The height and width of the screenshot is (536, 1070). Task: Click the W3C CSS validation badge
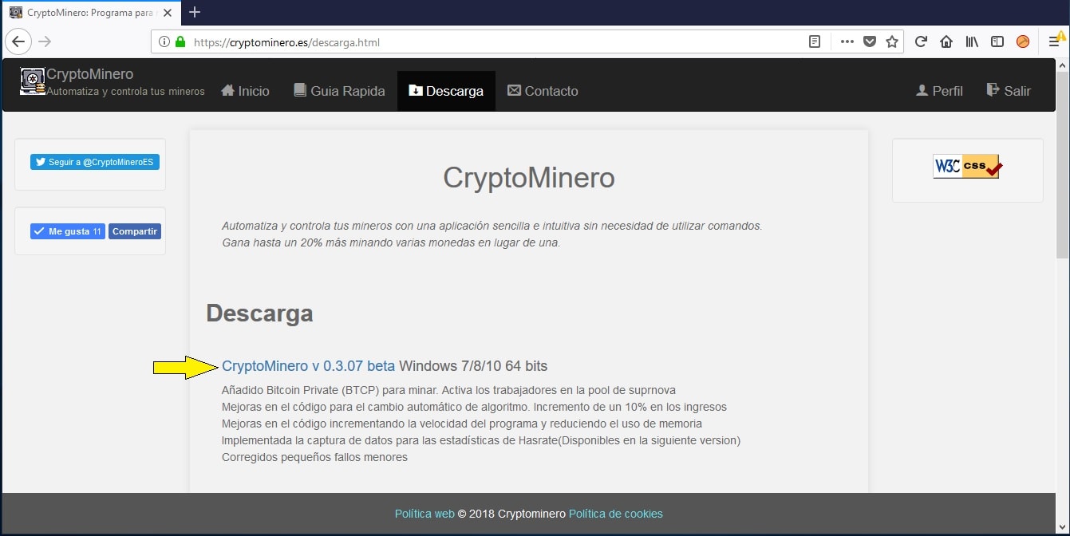966,167
